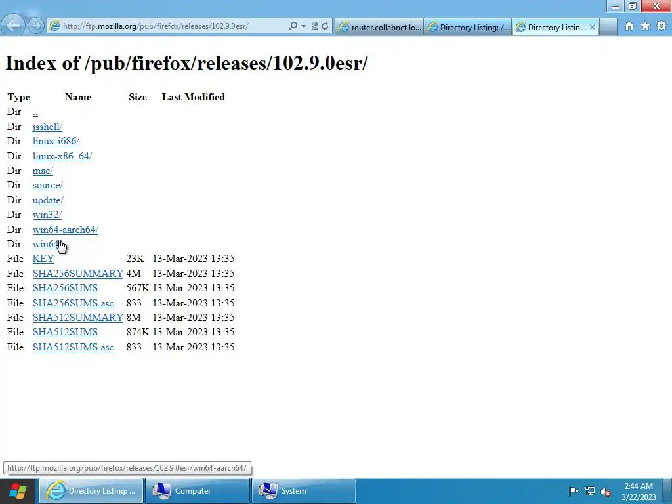Image resolution: width=672 pixels, height=504 pixels.
Task: Open the jsshell/ directory
Action: [47, 127]
